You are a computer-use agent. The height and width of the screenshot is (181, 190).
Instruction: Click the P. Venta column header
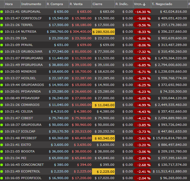(x=80, y=4)
